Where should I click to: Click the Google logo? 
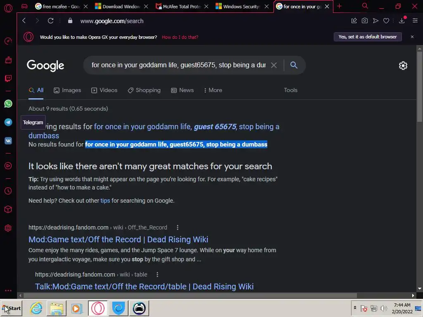45,66
